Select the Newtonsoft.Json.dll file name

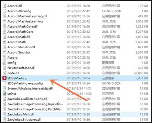[21, 68]
